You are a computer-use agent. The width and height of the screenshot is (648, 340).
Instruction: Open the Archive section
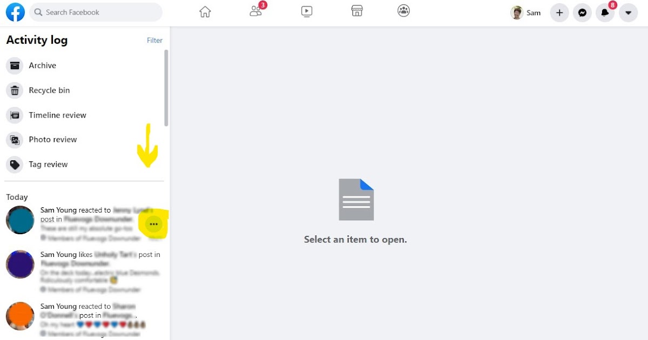[42, 65]
